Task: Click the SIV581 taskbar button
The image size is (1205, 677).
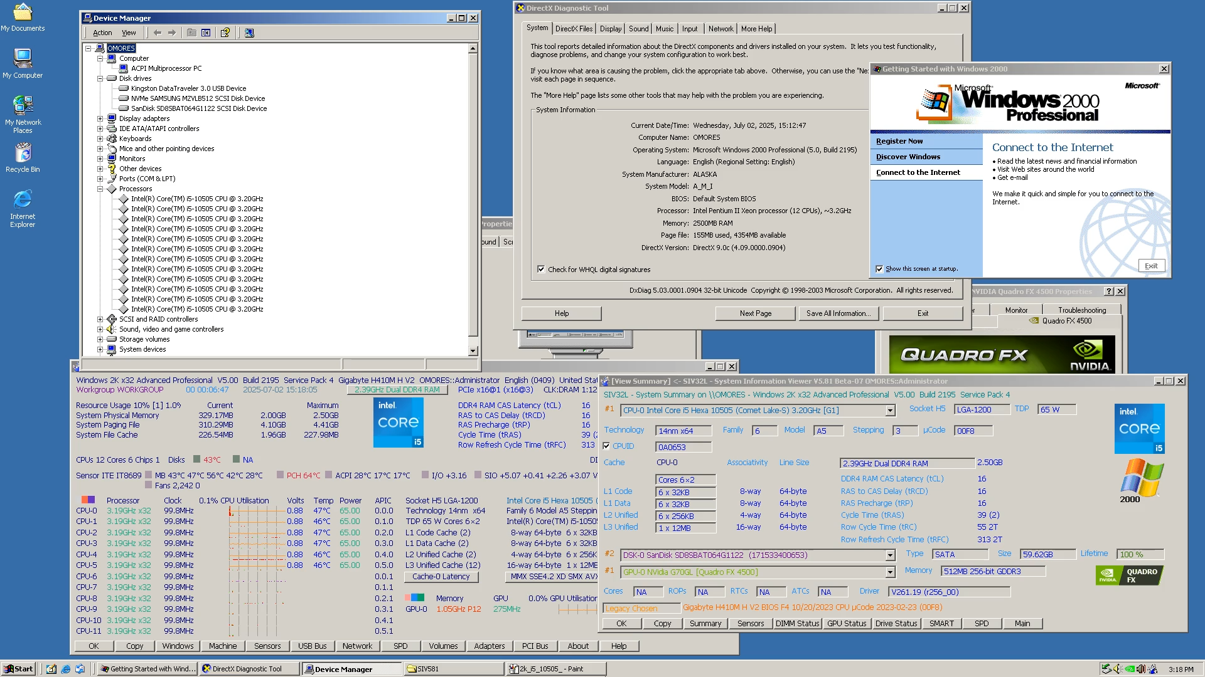Action: click(453, 669)
